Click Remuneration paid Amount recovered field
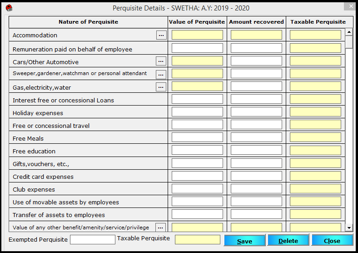358x253 pixels. pos(256,48)
